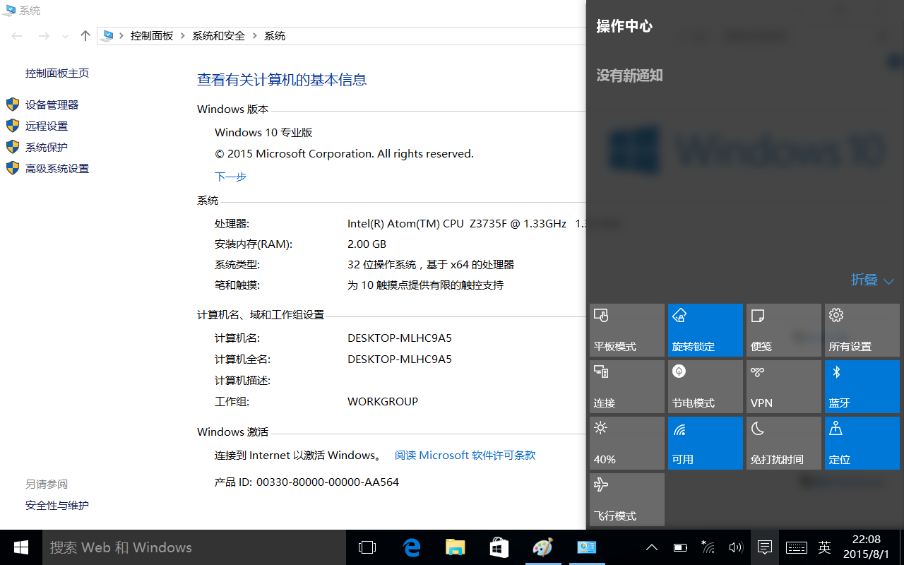
Task: Click the computer icon in the address bar
Action: tap(108, 36)
